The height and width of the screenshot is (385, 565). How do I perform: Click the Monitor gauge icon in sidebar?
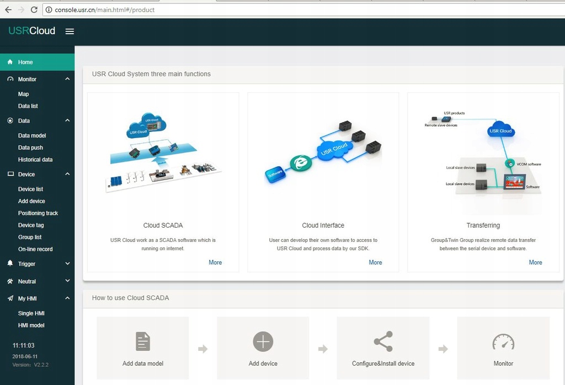[10, 79]
